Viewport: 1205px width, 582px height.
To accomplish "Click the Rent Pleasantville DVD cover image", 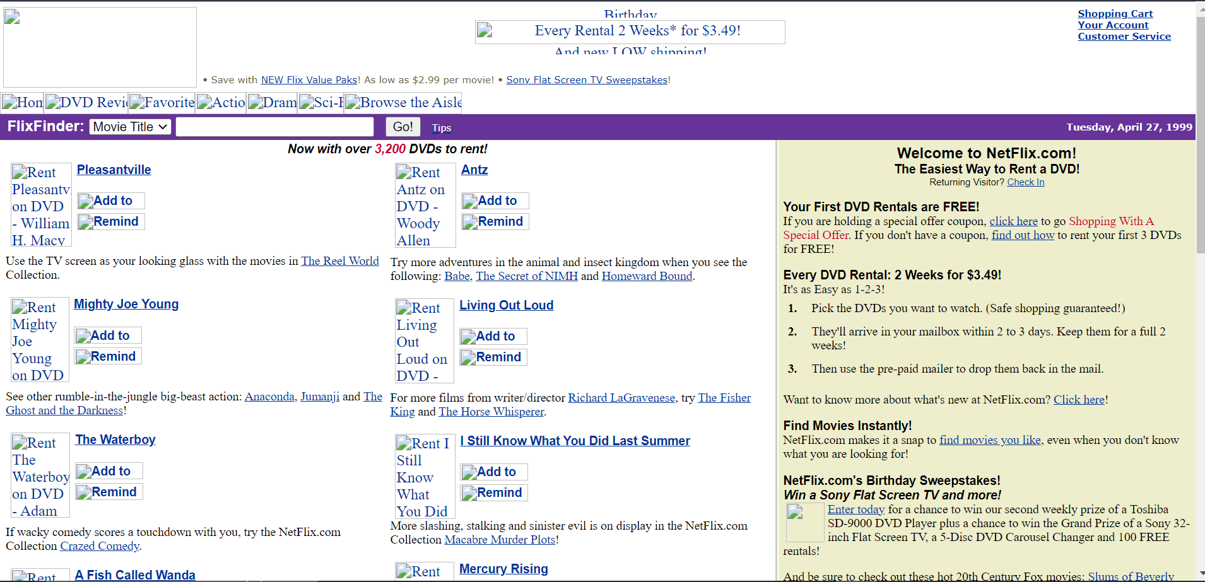I will 41,205.
